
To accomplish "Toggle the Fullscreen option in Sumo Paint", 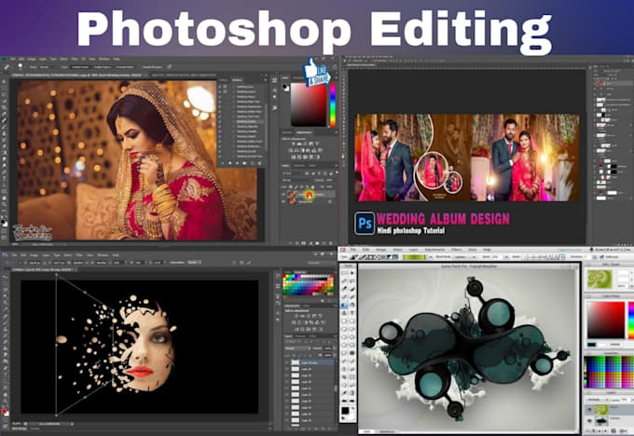I will coord(610,257).
